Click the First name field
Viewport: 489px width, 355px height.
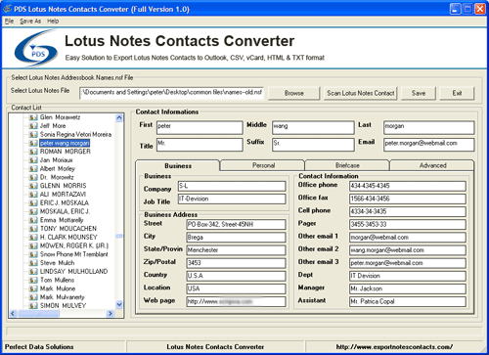[200, 127]
